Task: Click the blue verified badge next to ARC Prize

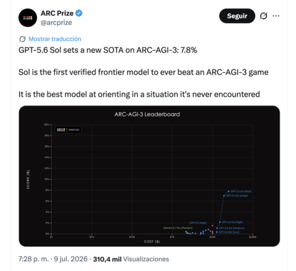Action: (79, 13)
